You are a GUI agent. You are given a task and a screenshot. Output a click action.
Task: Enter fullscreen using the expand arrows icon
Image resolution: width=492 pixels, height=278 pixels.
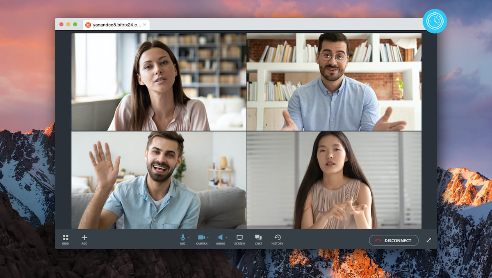429,240
